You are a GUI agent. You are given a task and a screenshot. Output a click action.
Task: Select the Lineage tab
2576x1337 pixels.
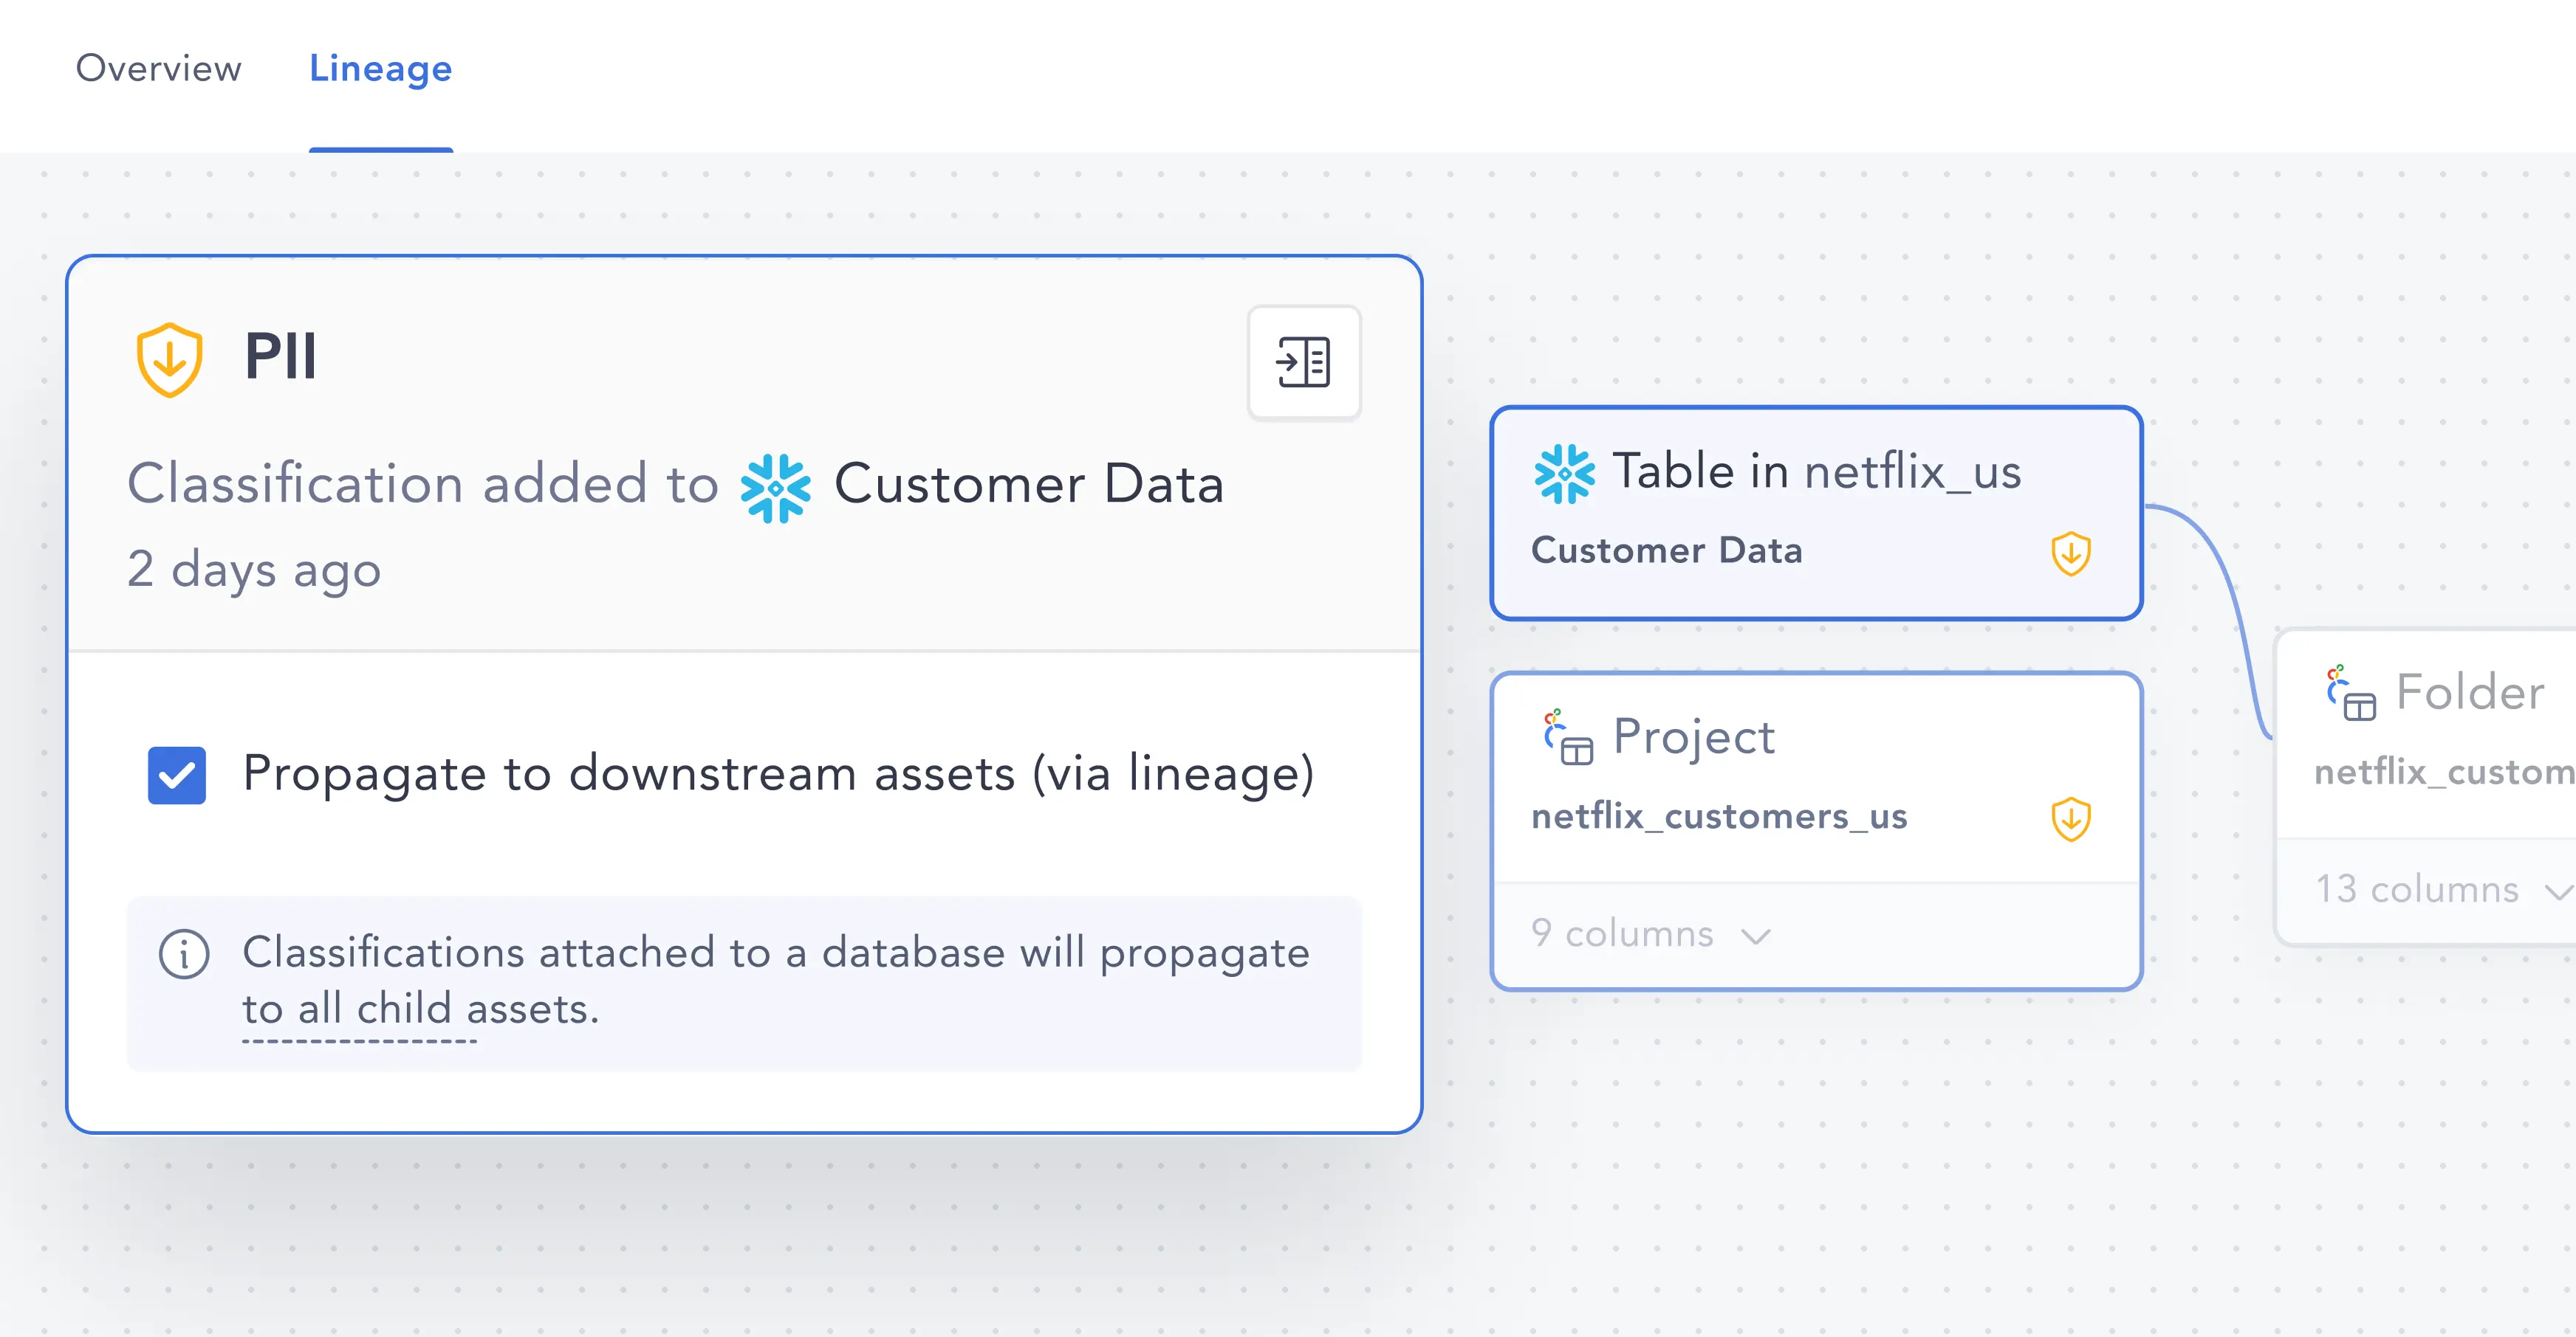[380, 68]
